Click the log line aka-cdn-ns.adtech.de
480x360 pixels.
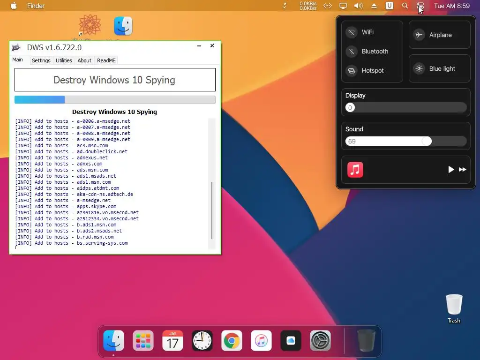click(x=74, y=194)
